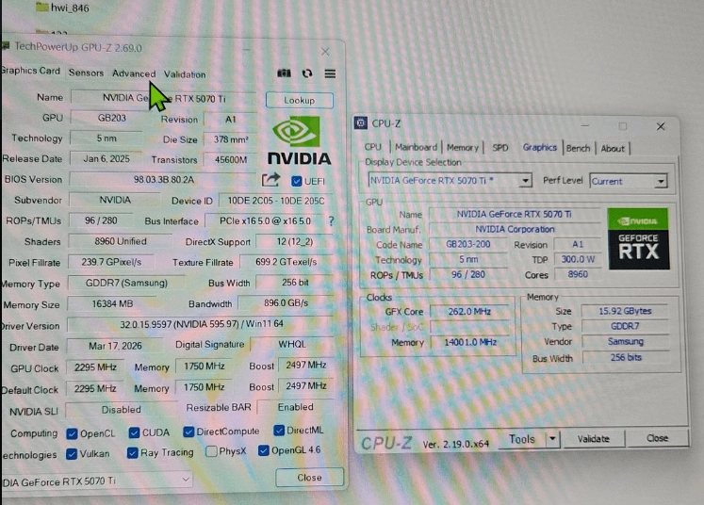The width and height of the screenshot is (704, 505).
Task: Enable the PhysX checkbox
Action: 211,451
